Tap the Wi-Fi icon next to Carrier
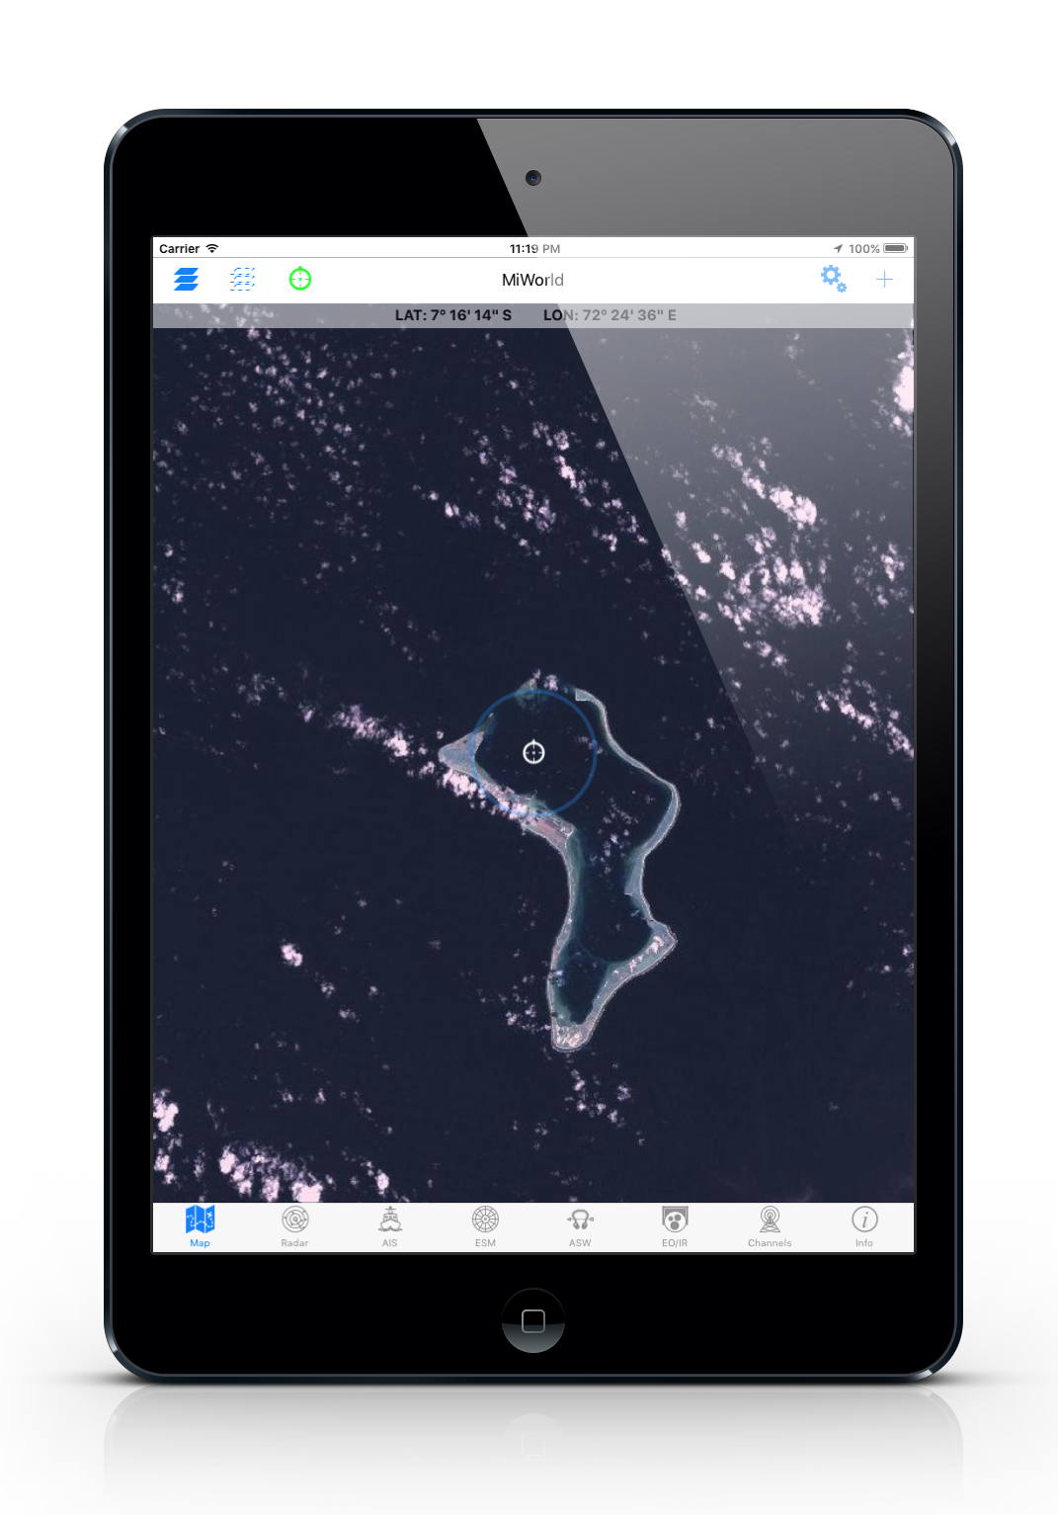The height and width of the screenshot is (1515, 1058). [212, 248]
